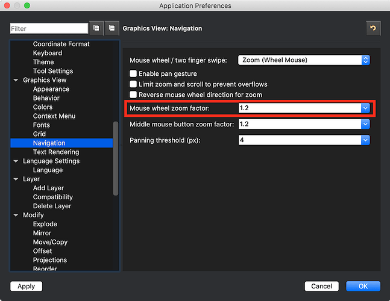This screenshot has width=390, height=301.
Task: Open Panning threshold dropdown arrow
Action: pyautogui.click(x=365, y=140)
